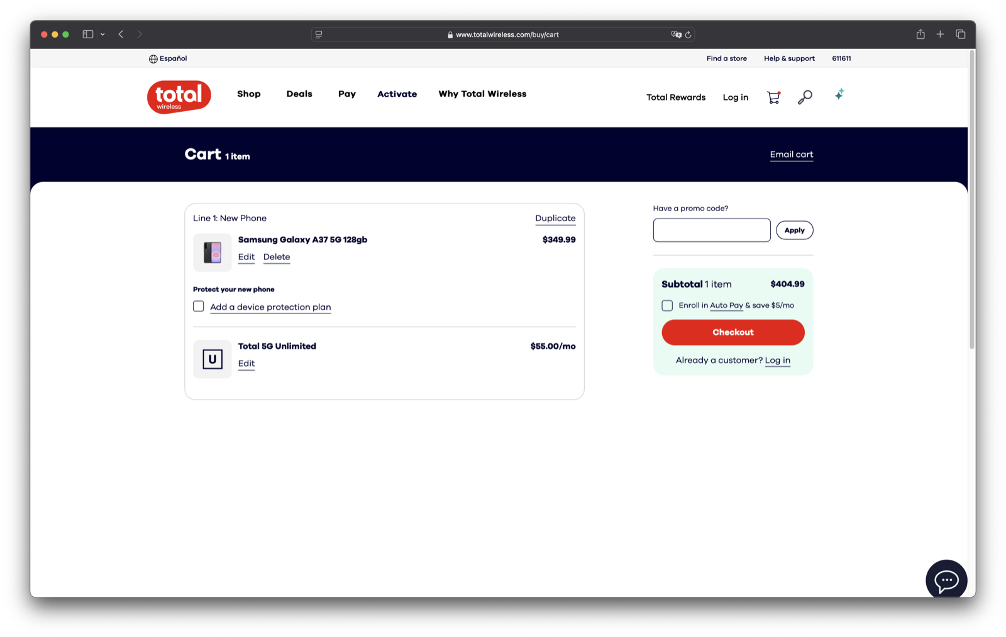
Task: Click the $349.99 phone price
Action: 559,240
